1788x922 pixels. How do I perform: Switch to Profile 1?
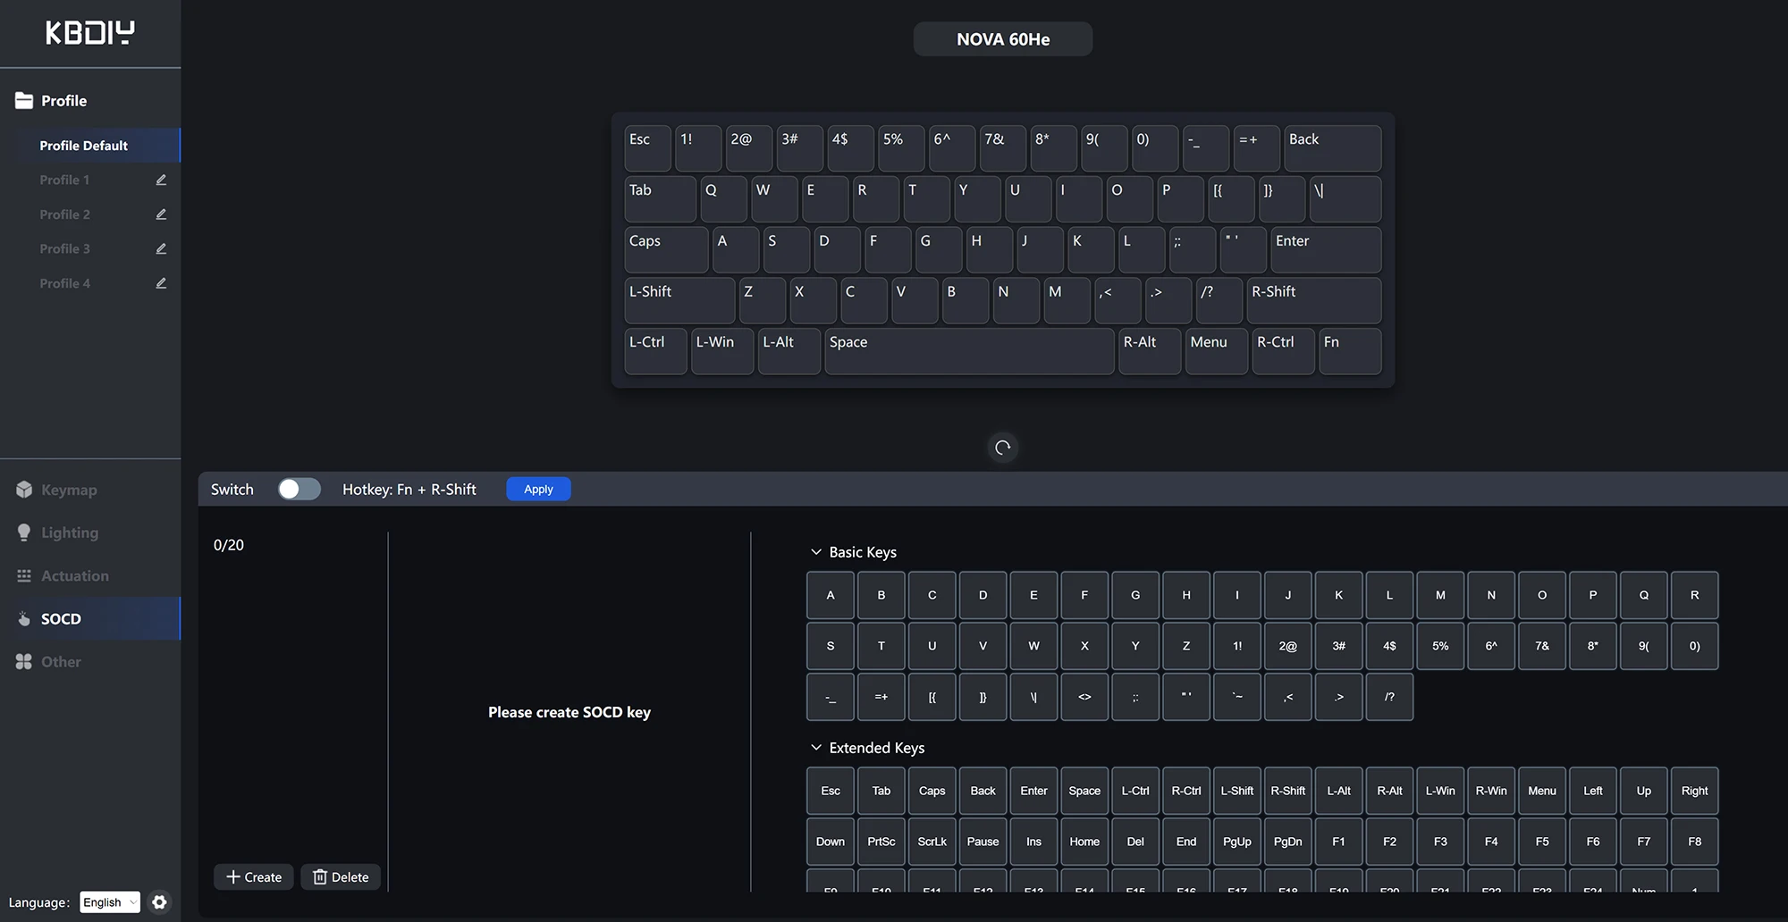point(64,180)
